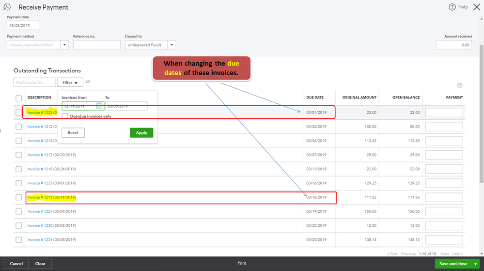The image size is (484, 271).
Task: Open the Filter dropdown
Action: click(70, 82)
